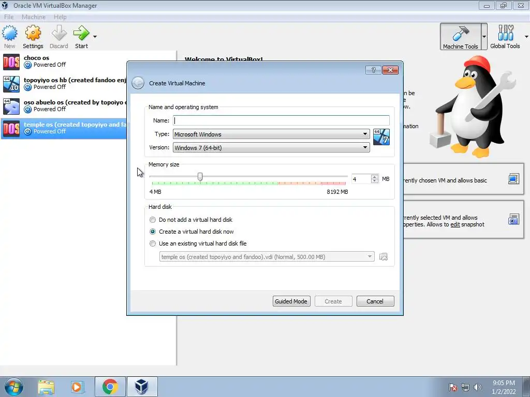Click the dialog help question mark button
This screenshot has width=530, height=397.
tap(373, 70)
